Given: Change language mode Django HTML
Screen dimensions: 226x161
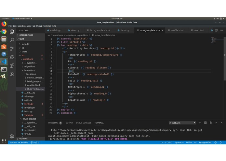Looking at the screenshot, I should [x=206, y=142].
